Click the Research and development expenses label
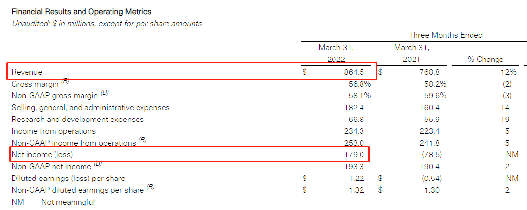527x210 pixels. pyautogui.click(x=78, y=120)
